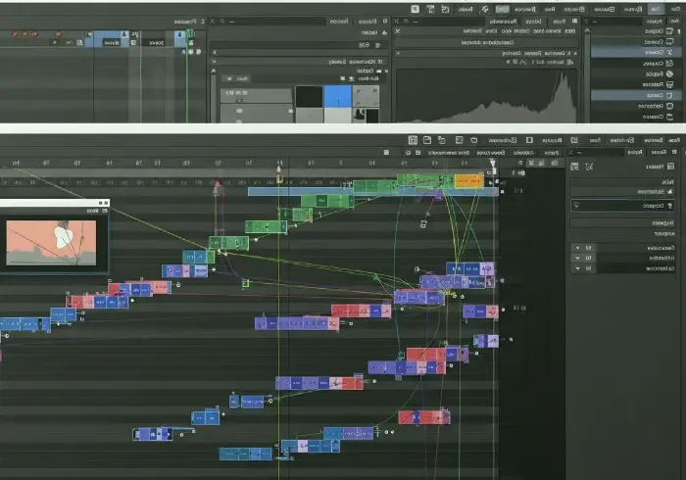
Task: Open the middle of three small dropdown arrows
Action: tap(577, 258)
